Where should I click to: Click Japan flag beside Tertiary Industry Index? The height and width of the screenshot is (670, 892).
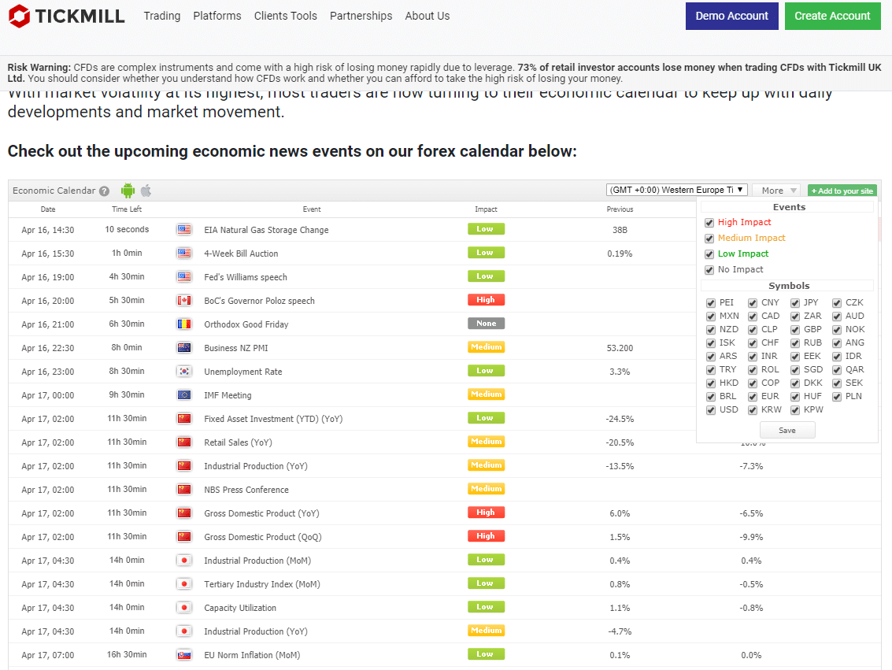click(x=183, y=583)
